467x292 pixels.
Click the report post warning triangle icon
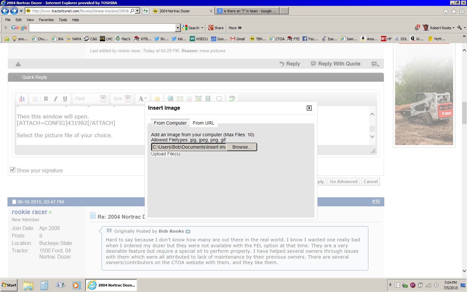tap(18, 64)
